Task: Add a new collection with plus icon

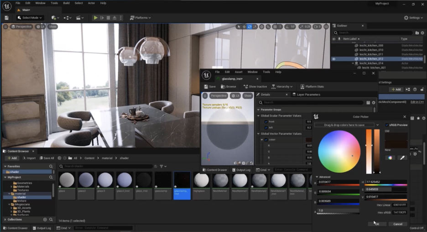Action: click(45, 220)
